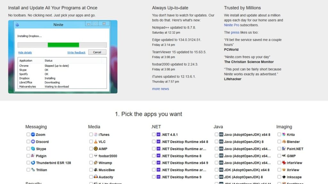Click Cancel in the Ninite installer image
Viewport: 328px width, 184px height.
(97, 52)
